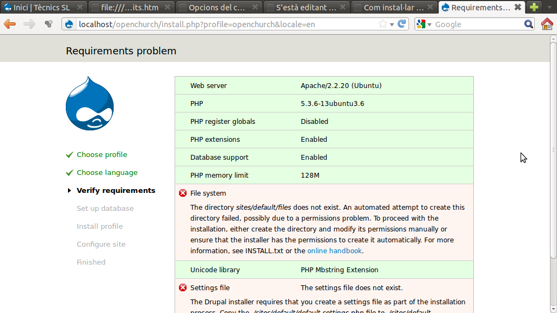Image resolution: width=557 pixels, height=313 pixels.
Task: Bookmark this page with the star icon
Action: click(383, 24)
